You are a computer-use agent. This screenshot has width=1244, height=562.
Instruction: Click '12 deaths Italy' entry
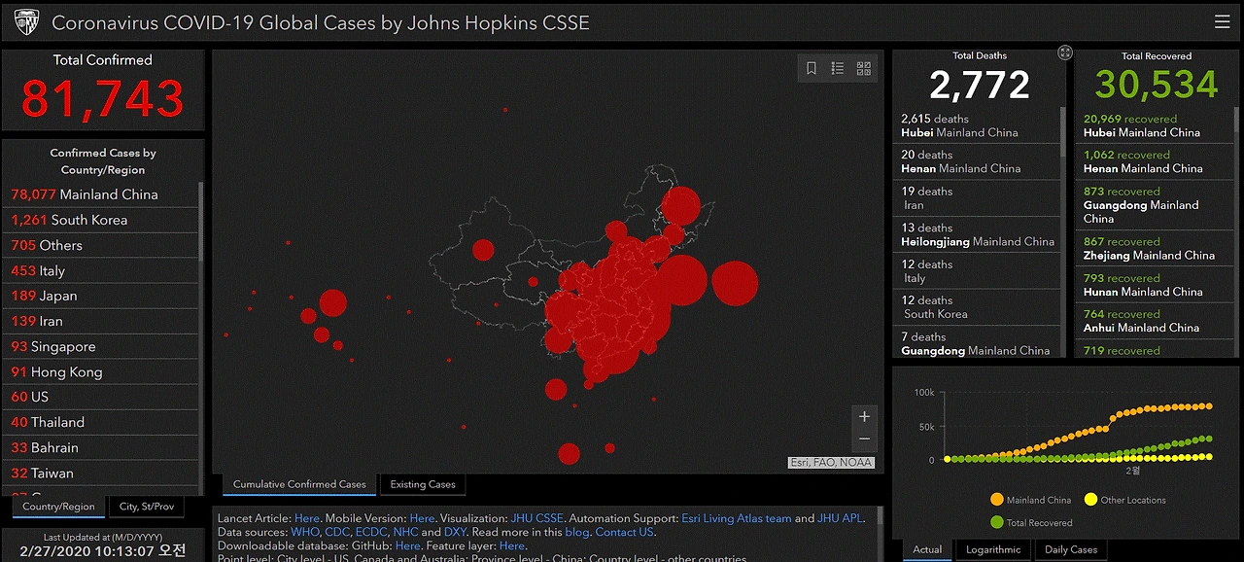coord(977,271)
